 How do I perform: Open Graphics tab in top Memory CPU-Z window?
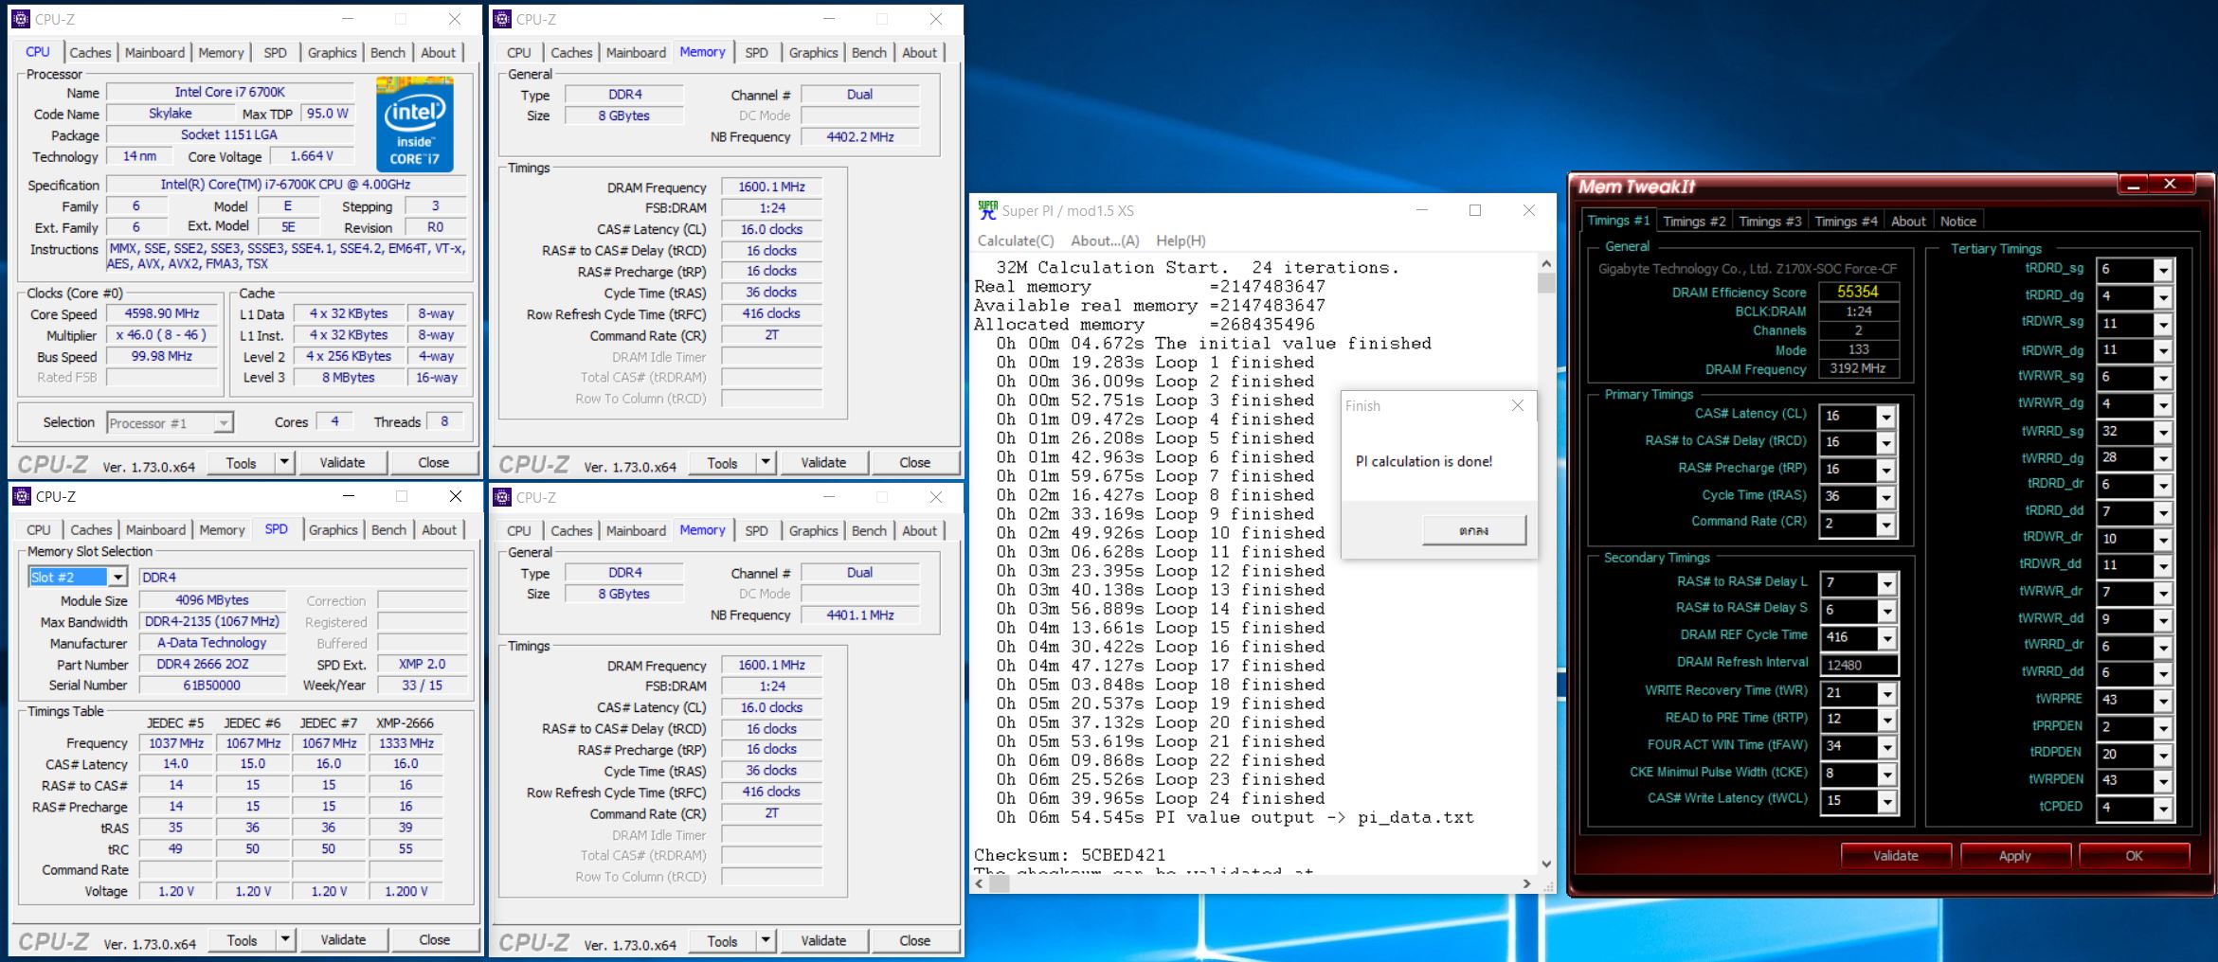tap(813, 53)
